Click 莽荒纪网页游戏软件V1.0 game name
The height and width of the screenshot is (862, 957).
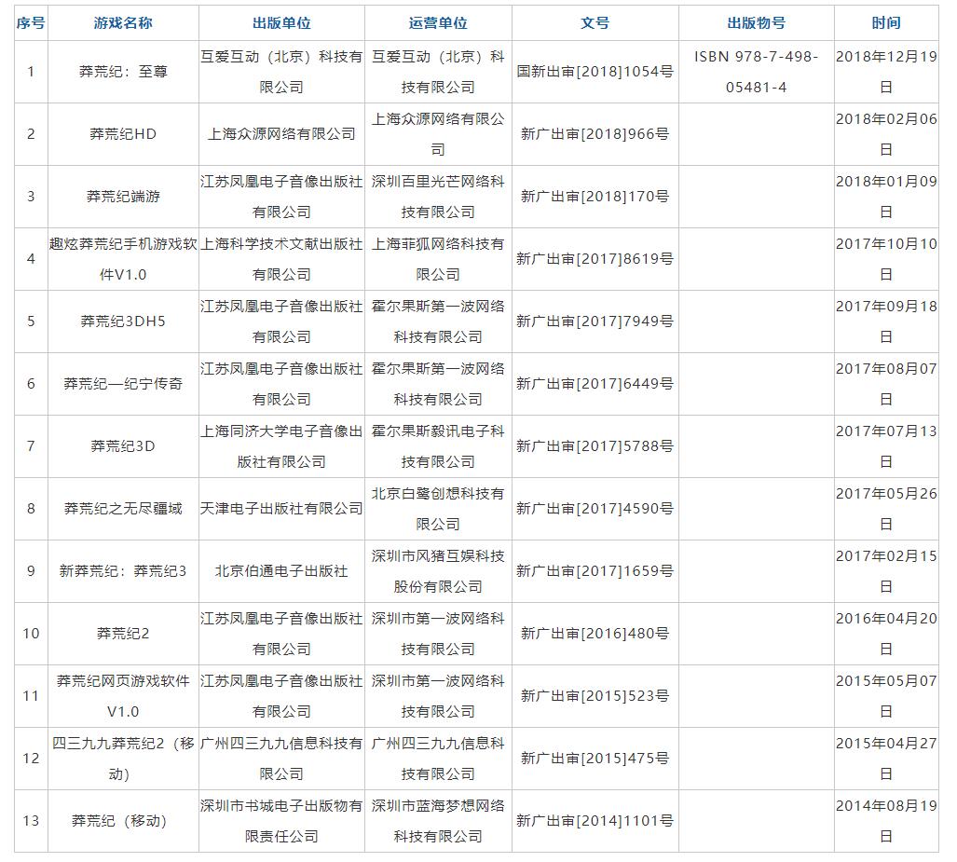(123, 696)
